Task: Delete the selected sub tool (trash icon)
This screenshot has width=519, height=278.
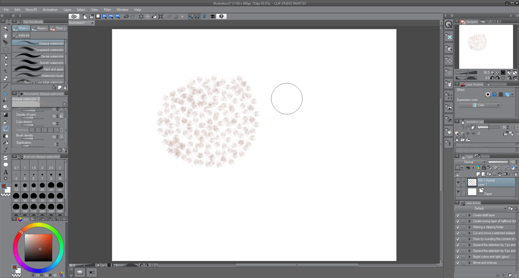Action: [x=65, y=88]
